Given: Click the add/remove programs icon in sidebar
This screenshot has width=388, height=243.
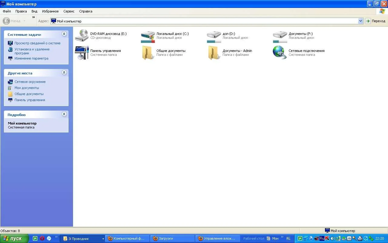Looking at the screenshot, I should 10,49.
